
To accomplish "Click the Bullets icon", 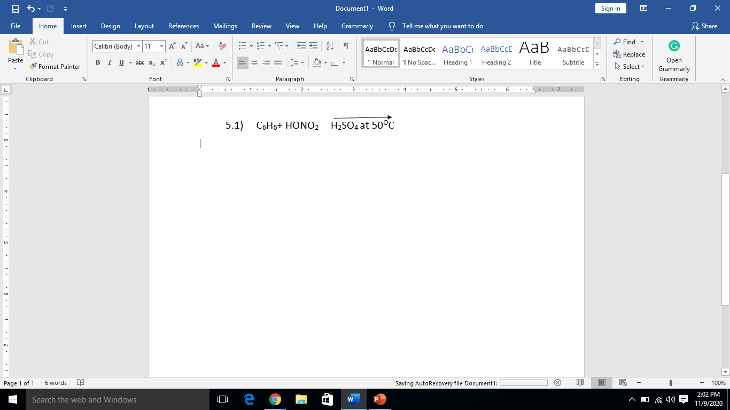I will [242, 46].
